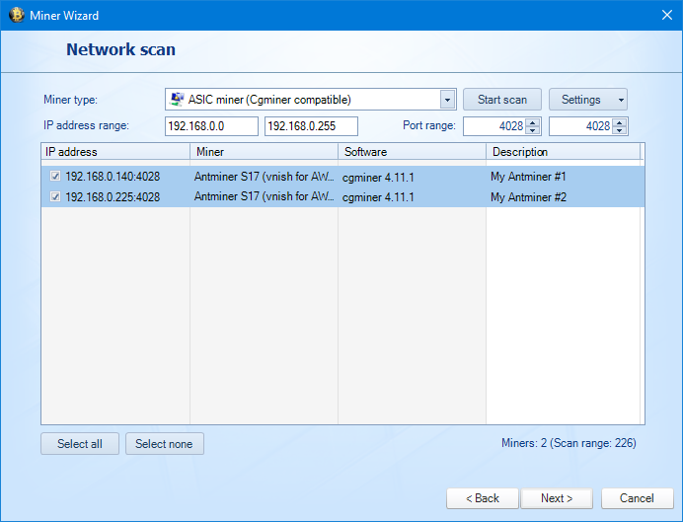This screenshot has height=522, width=683.
Task: Click the Bitcoin app icon in title bar
Action: (17, 15)
